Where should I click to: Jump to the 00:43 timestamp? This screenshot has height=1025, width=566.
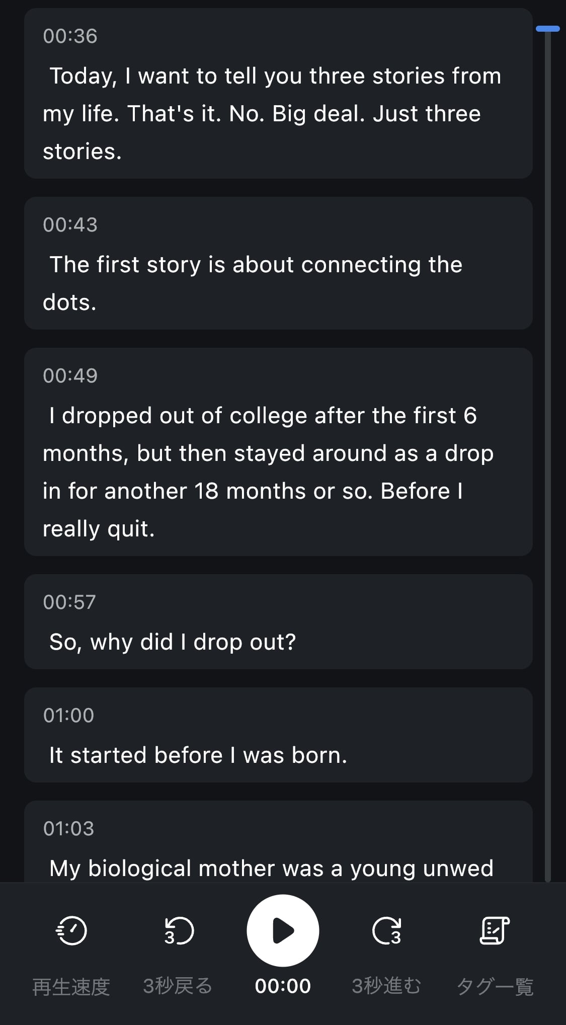point(70,225)
